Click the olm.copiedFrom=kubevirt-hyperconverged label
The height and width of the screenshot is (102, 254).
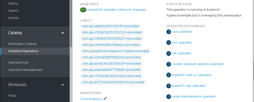[x=116, y=51]
